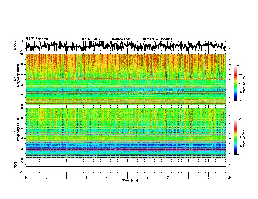Click the "2" kHz tick on the ch.2 frequency axis
Image resolution: width=258 pixels, height=199 pixels.
click(23, 149)
